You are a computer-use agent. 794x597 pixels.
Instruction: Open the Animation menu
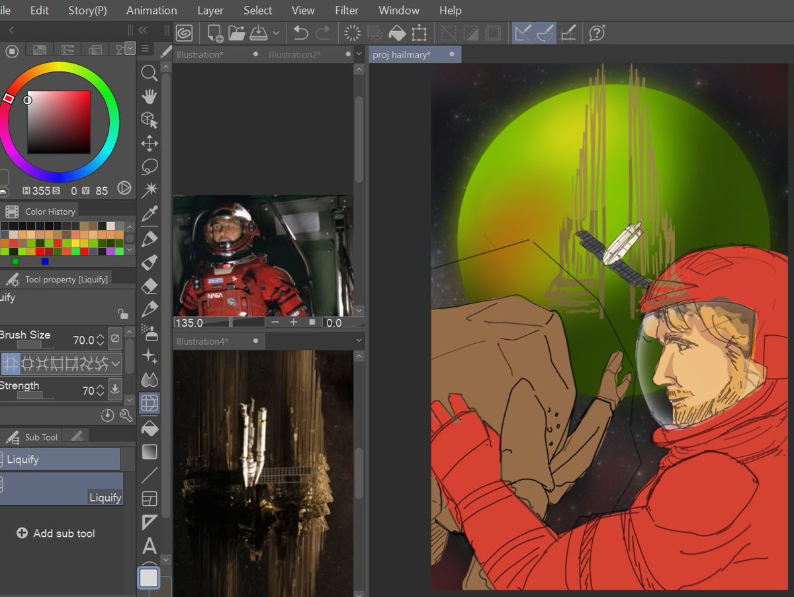tap(152, 10)
